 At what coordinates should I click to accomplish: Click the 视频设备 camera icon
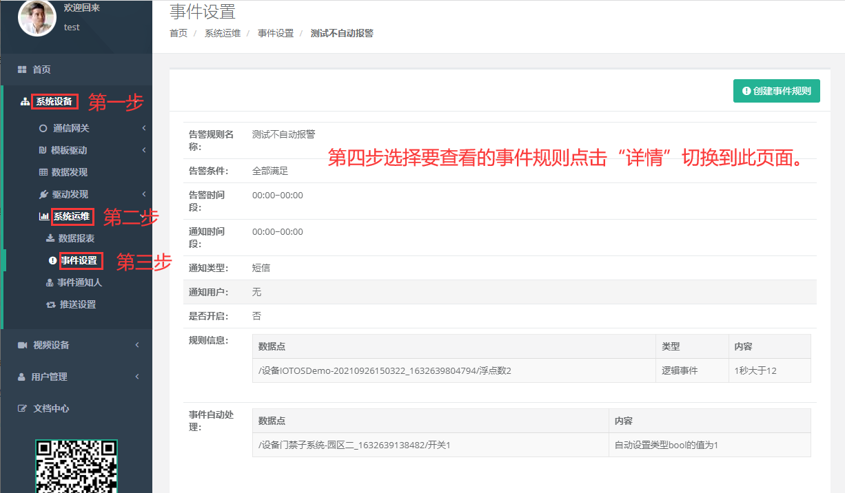pyautogui.click(x=23, y=344)
